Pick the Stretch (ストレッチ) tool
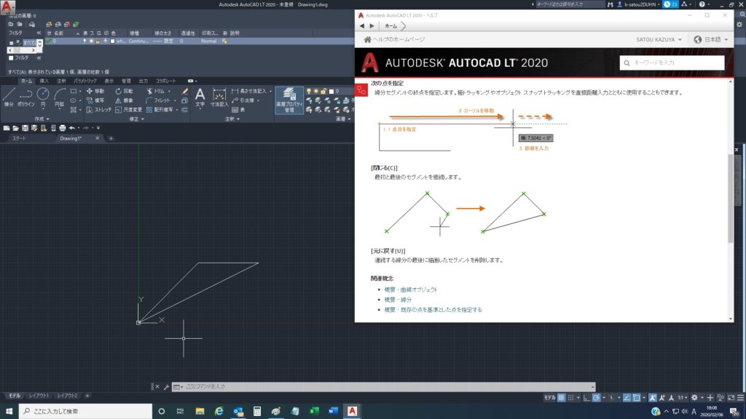746x419 pixels. [x=98, y=110]
